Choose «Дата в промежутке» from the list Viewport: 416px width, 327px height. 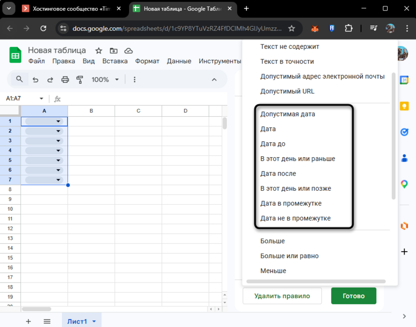click(x=290, y=203)
